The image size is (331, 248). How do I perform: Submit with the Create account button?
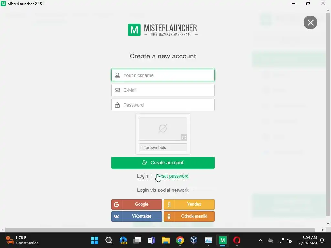[x=163, y=163]
